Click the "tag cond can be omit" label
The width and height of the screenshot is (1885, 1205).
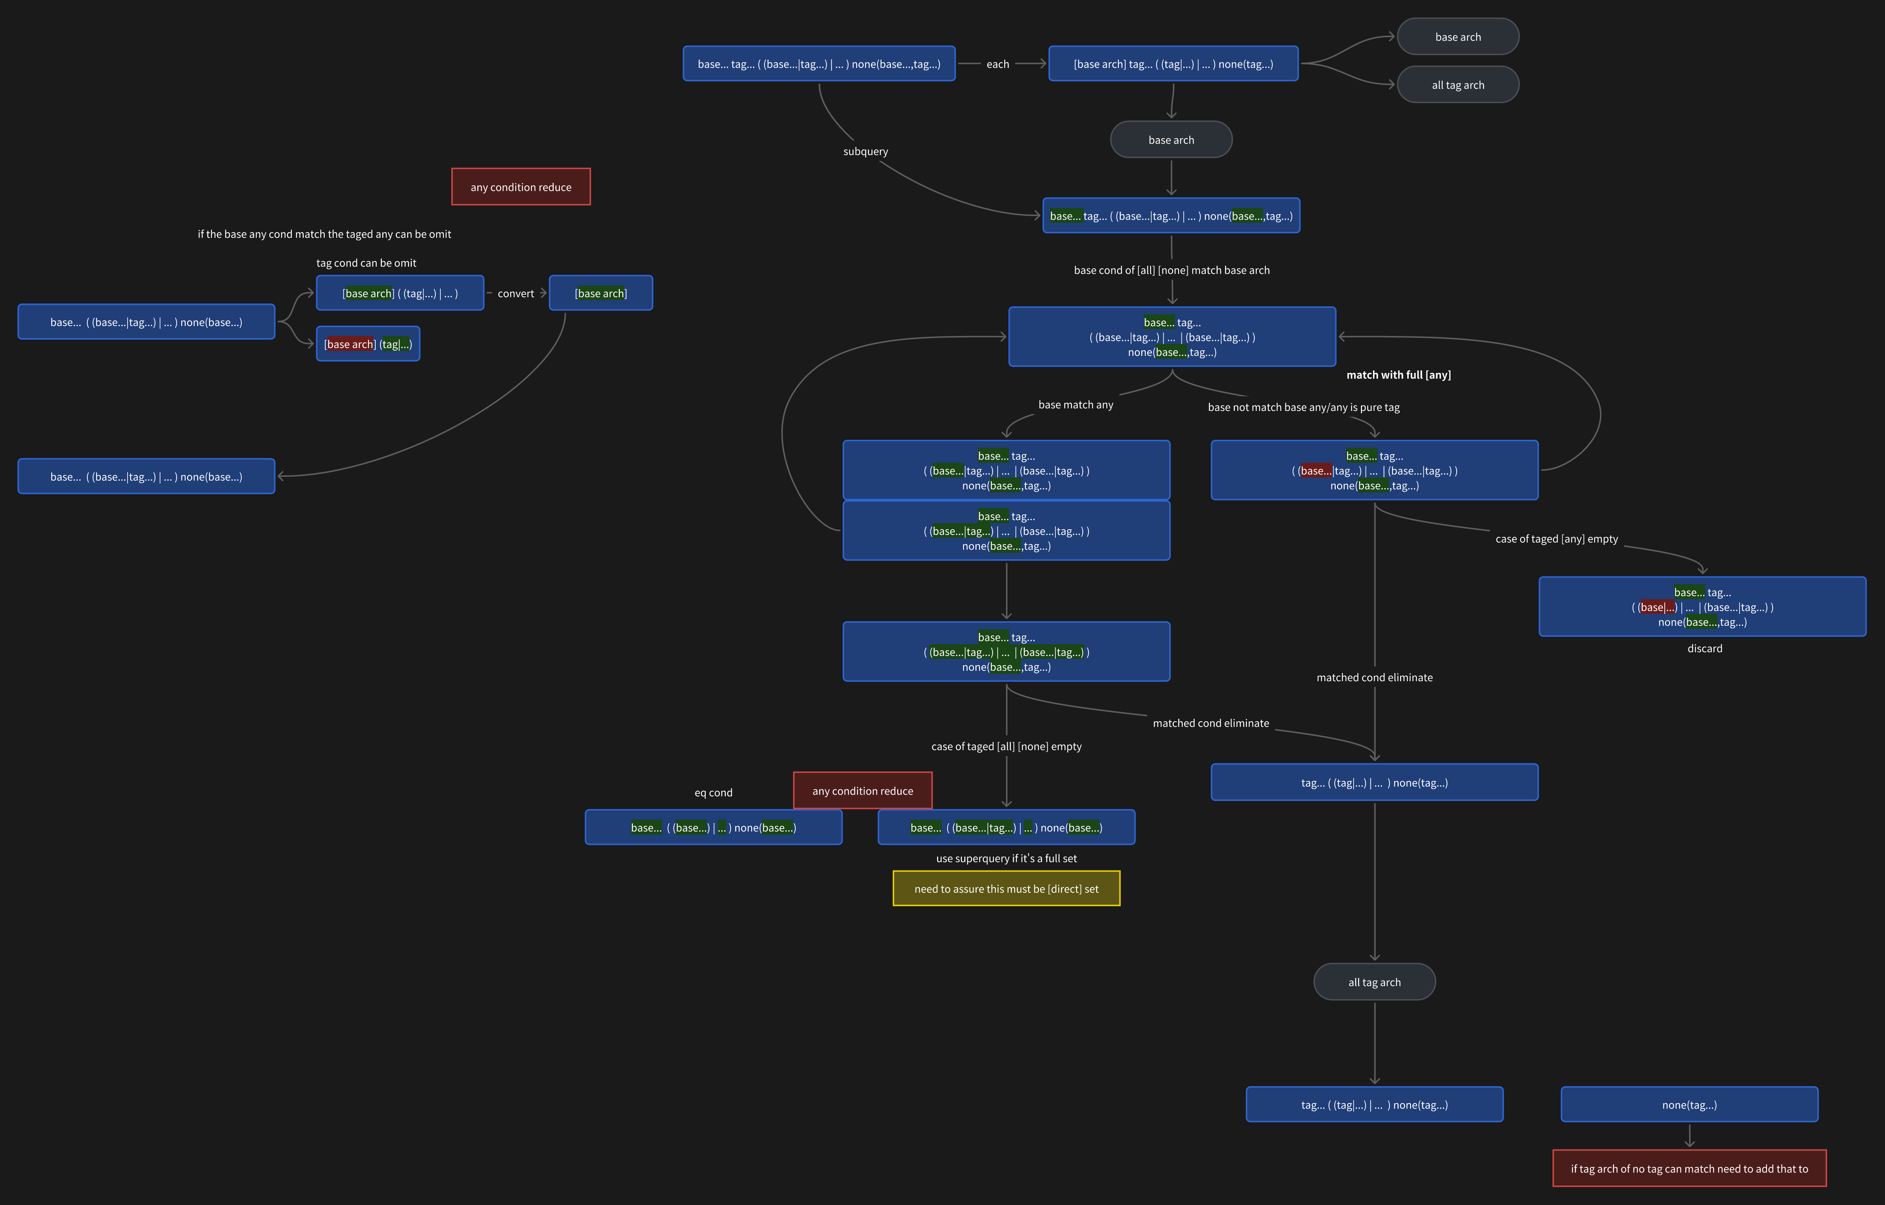click(365, 263)
